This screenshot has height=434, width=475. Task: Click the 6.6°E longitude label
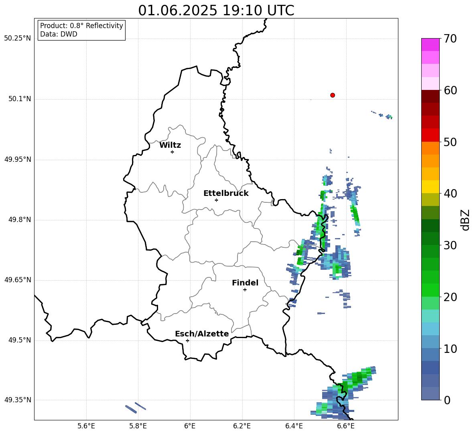346,426
